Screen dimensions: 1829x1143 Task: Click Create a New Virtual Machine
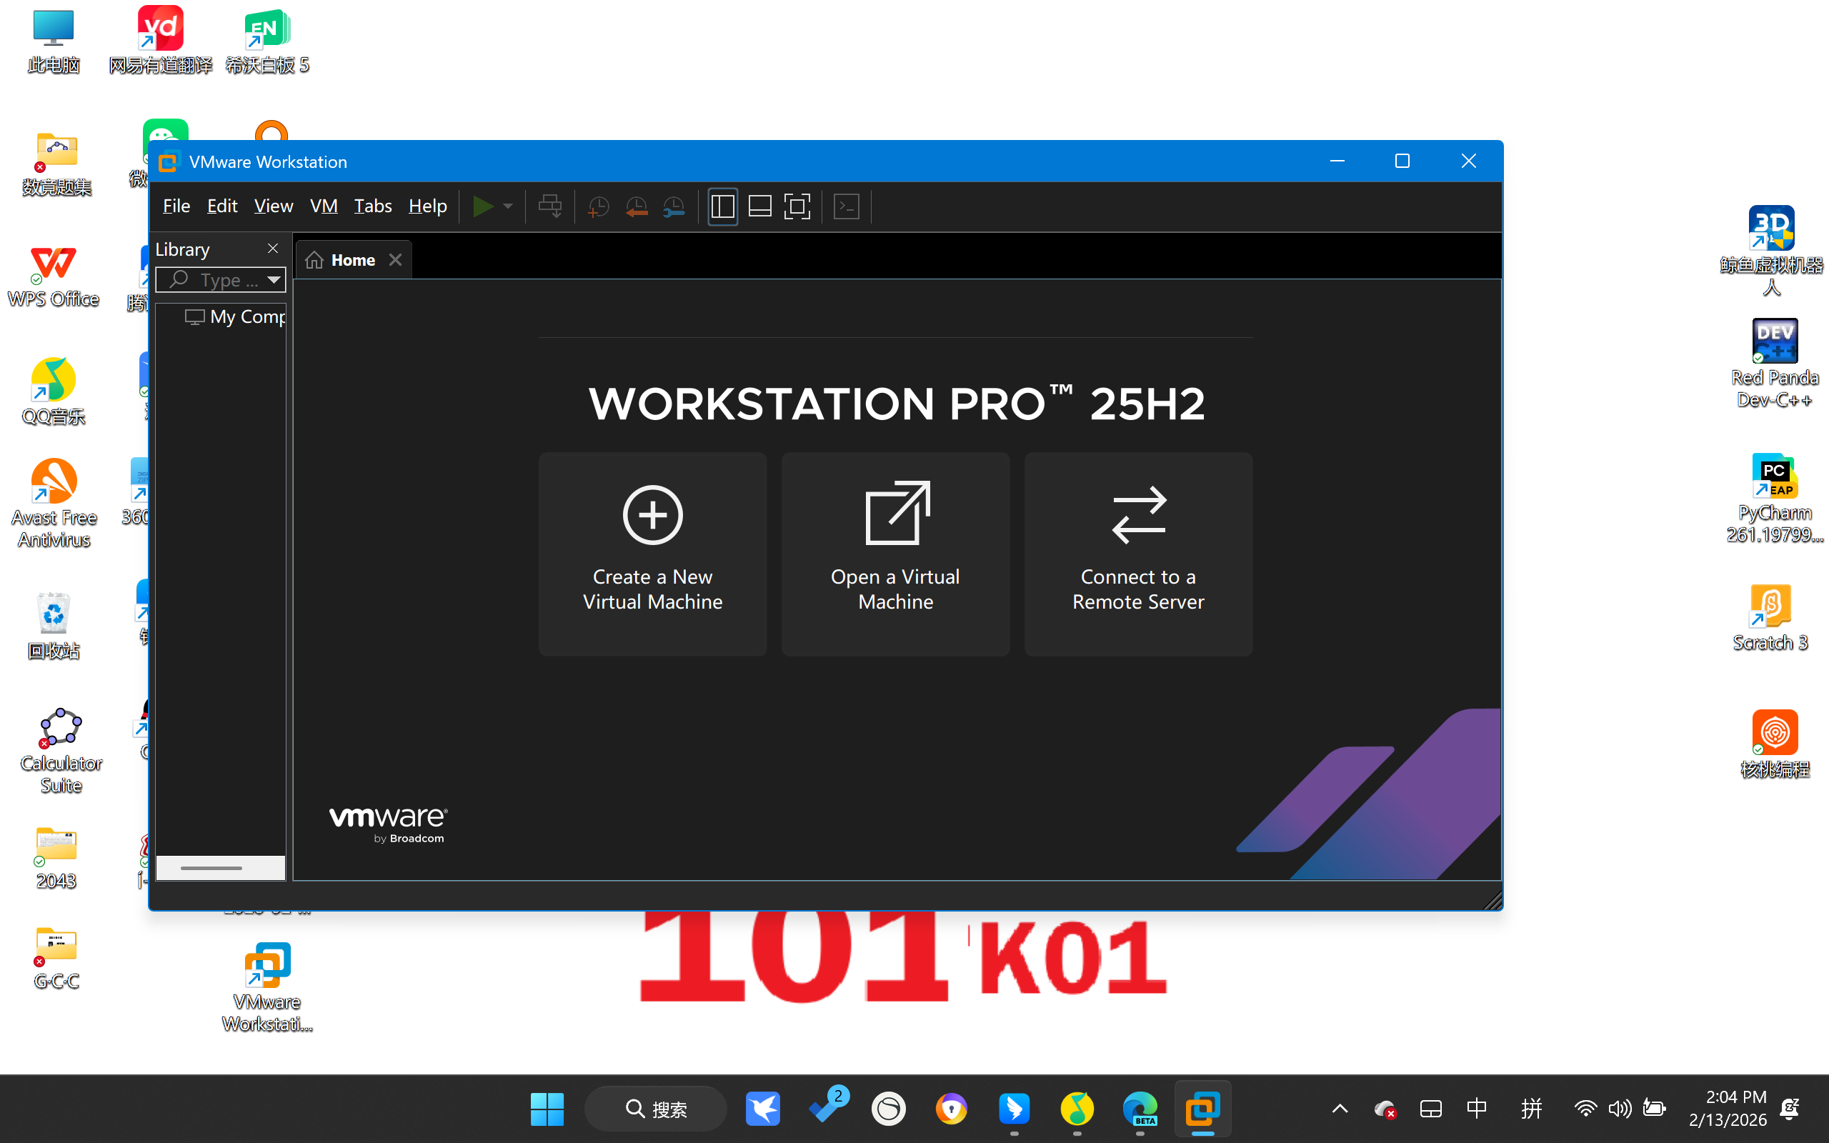click(652, 554)
